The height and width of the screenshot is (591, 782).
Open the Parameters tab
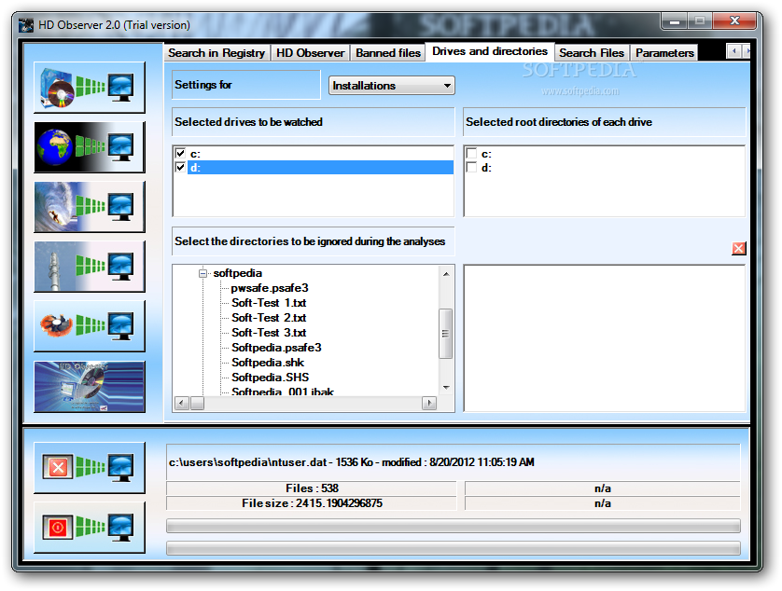(664, 53)
